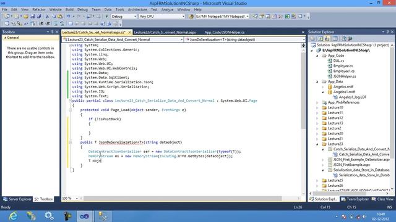Viewport: 396px width, 222px height.
Task: Click the Find in Files toolbar icon
Action: [191, 17]
